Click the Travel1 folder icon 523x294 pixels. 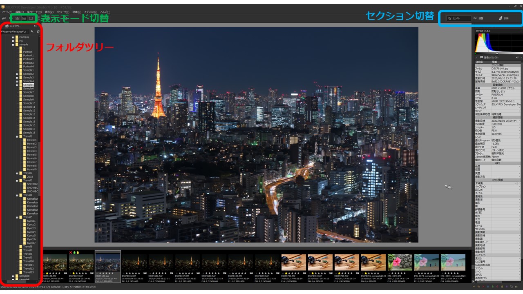[21, 136]
